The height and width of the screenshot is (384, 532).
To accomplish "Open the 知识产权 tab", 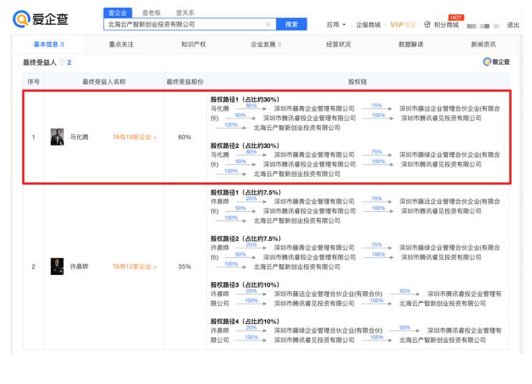I will point(193,44).
